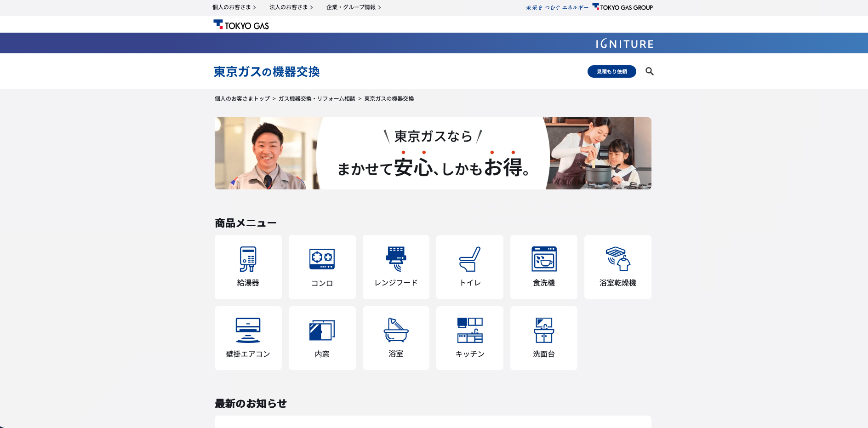
Task: Choose the 洗面台 washstand icon
Action: pos(544,331)
